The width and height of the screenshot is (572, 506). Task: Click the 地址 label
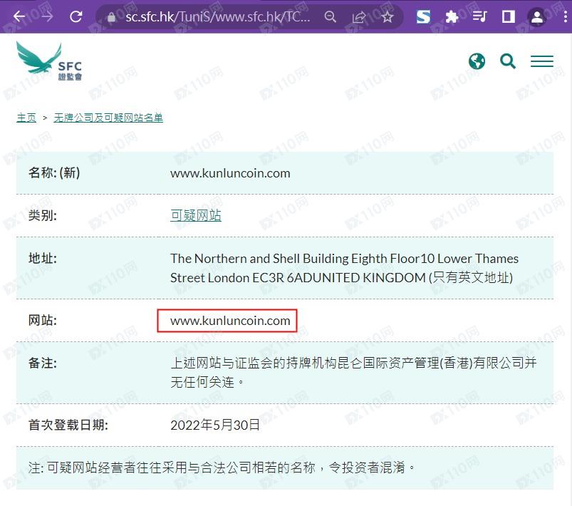tap(43, 259)
